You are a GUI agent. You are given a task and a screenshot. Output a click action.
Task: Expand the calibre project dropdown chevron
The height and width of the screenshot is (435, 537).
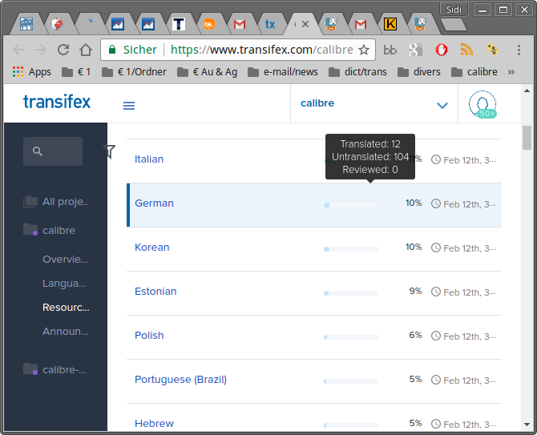[x=442, y=106]
